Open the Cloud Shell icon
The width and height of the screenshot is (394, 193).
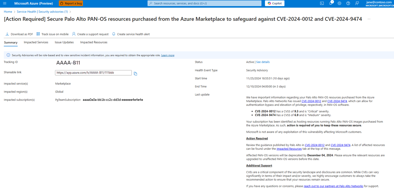[321, 4]
